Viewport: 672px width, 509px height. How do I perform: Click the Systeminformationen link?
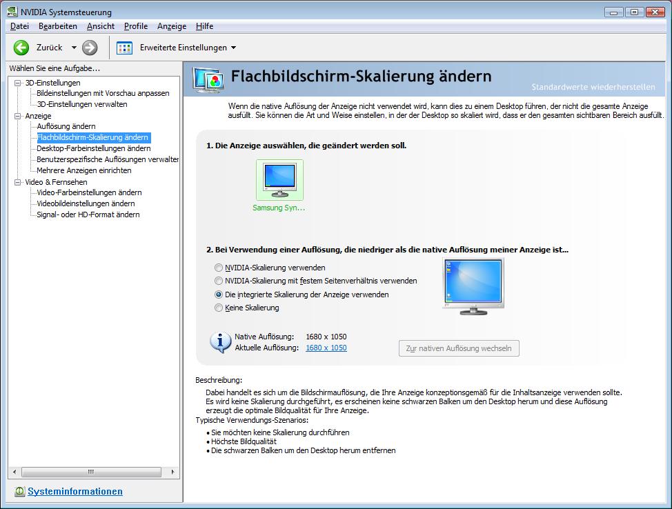pyautogui.click(x=75, y=492)
